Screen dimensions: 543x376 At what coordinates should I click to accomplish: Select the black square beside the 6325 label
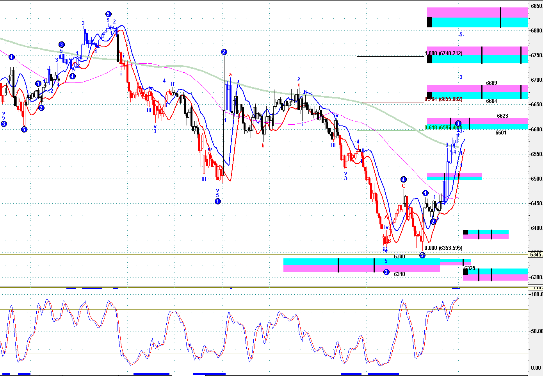[x=465, y=272]
